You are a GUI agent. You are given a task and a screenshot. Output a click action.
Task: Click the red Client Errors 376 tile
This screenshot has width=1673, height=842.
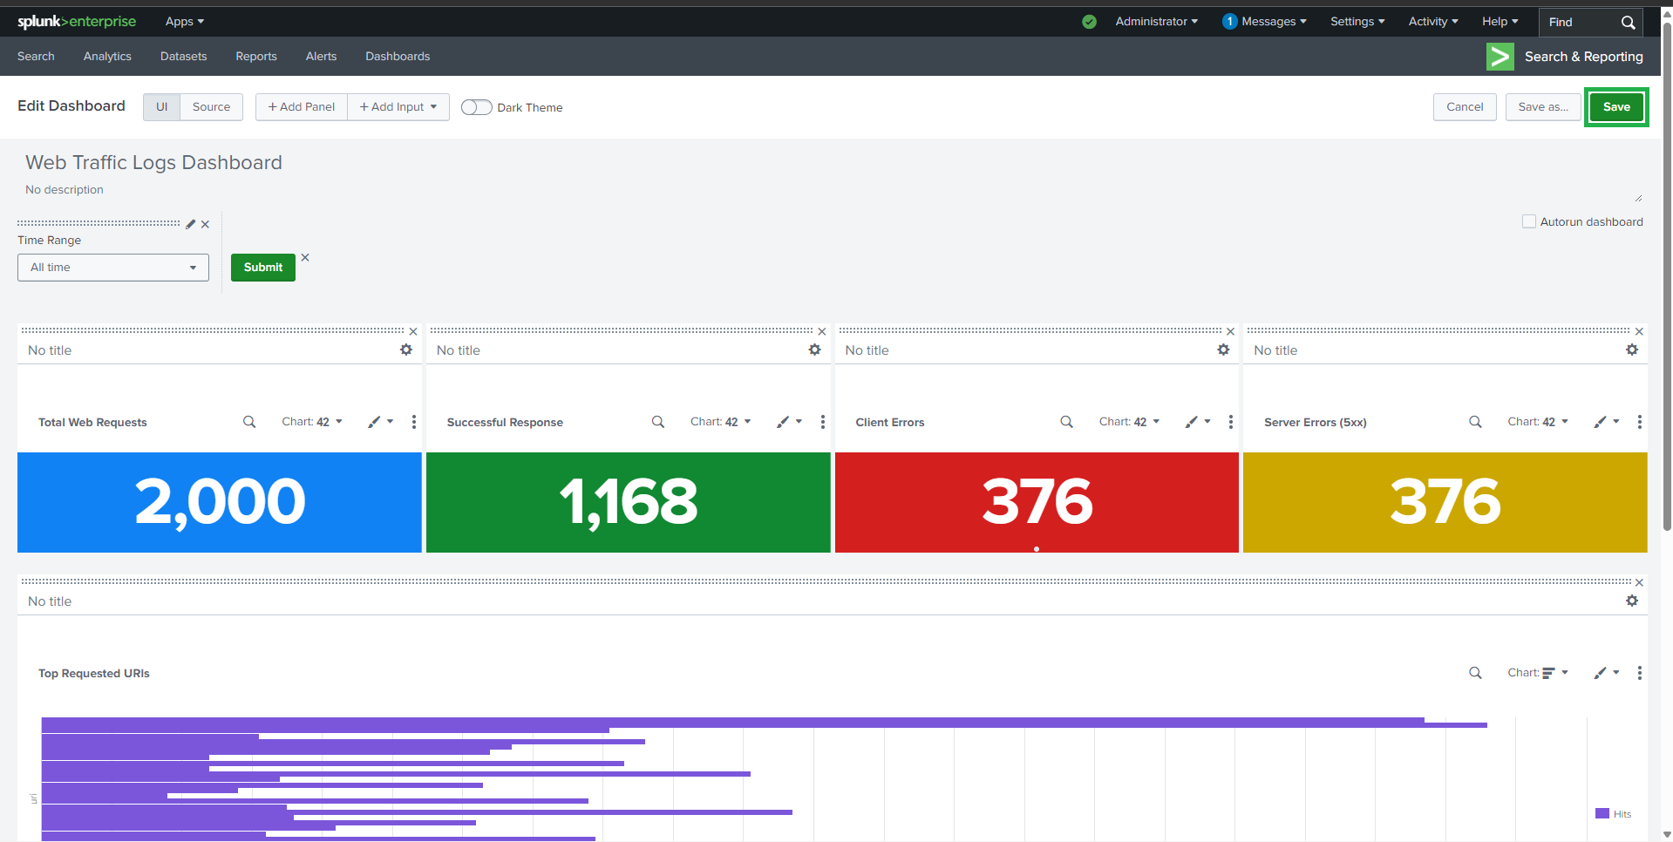tap(1037, 502)
